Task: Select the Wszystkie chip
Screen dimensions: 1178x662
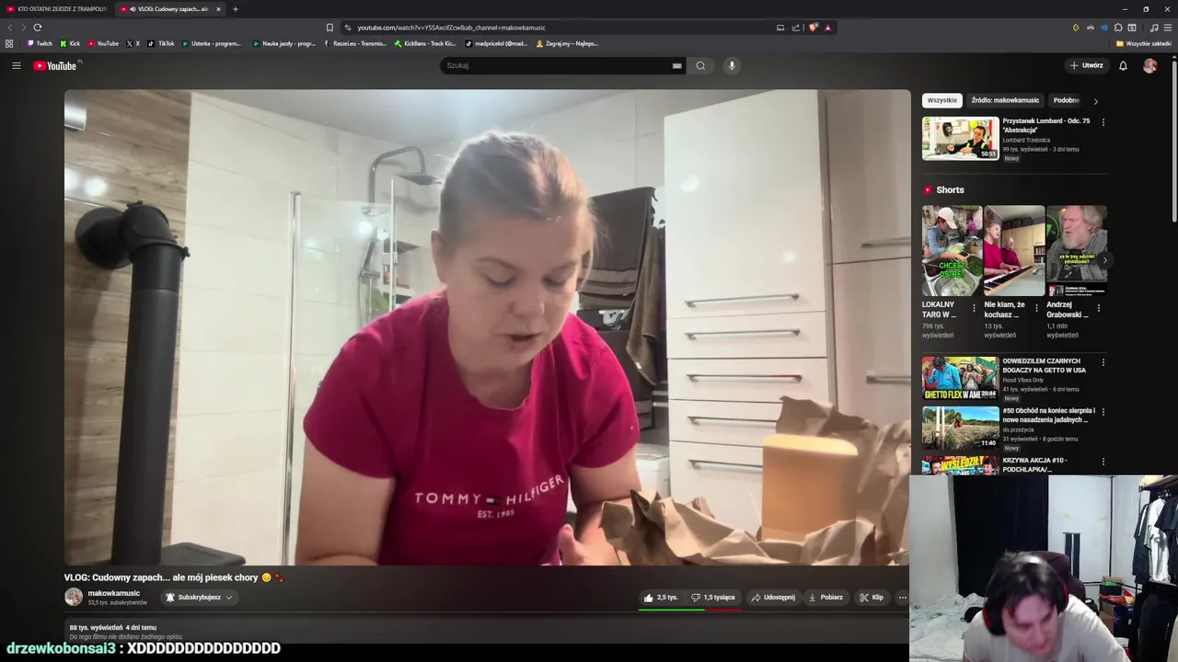Action: point(942,100)
